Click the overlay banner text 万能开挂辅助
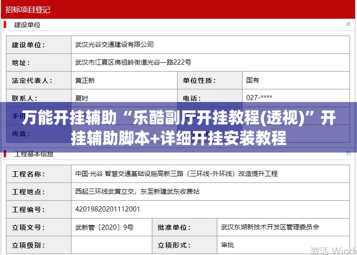Image resolution: width=357 pixels, height=255 pixels. (x=69, y=118)
